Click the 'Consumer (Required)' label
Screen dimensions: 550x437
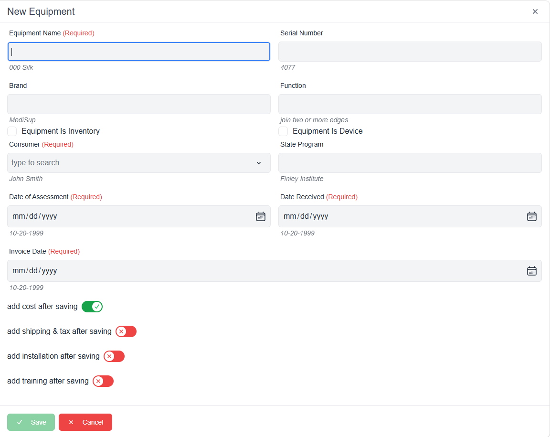pyautogui.click(x=42, y=144)
